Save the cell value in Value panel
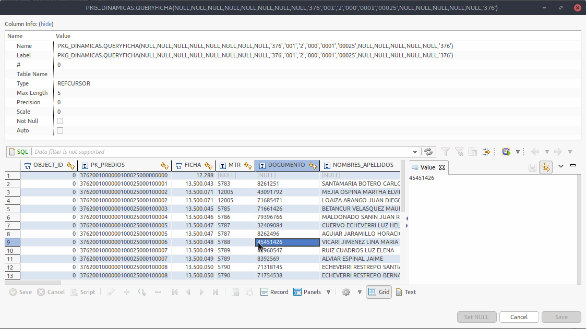The height and width of the screenshot is (329, 586). (532, 166)
